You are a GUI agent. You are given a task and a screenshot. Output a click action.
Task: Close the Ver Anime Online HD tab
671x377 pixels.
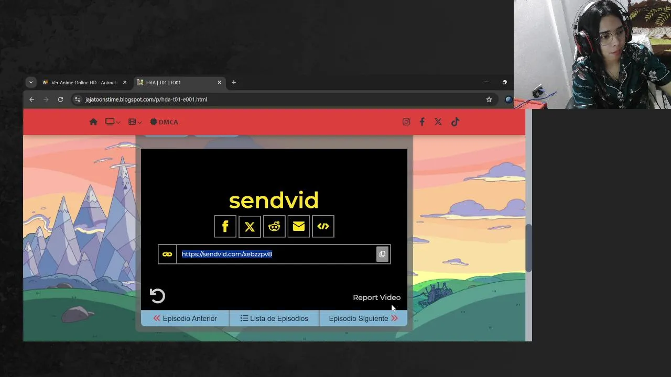125,82
